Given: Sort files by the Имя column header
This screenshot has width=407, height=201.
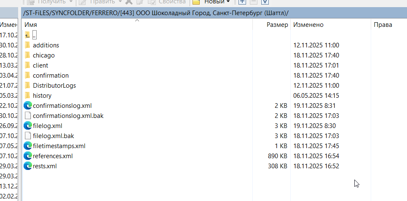Looking at the screenshot, I should (x=137, y=25).
